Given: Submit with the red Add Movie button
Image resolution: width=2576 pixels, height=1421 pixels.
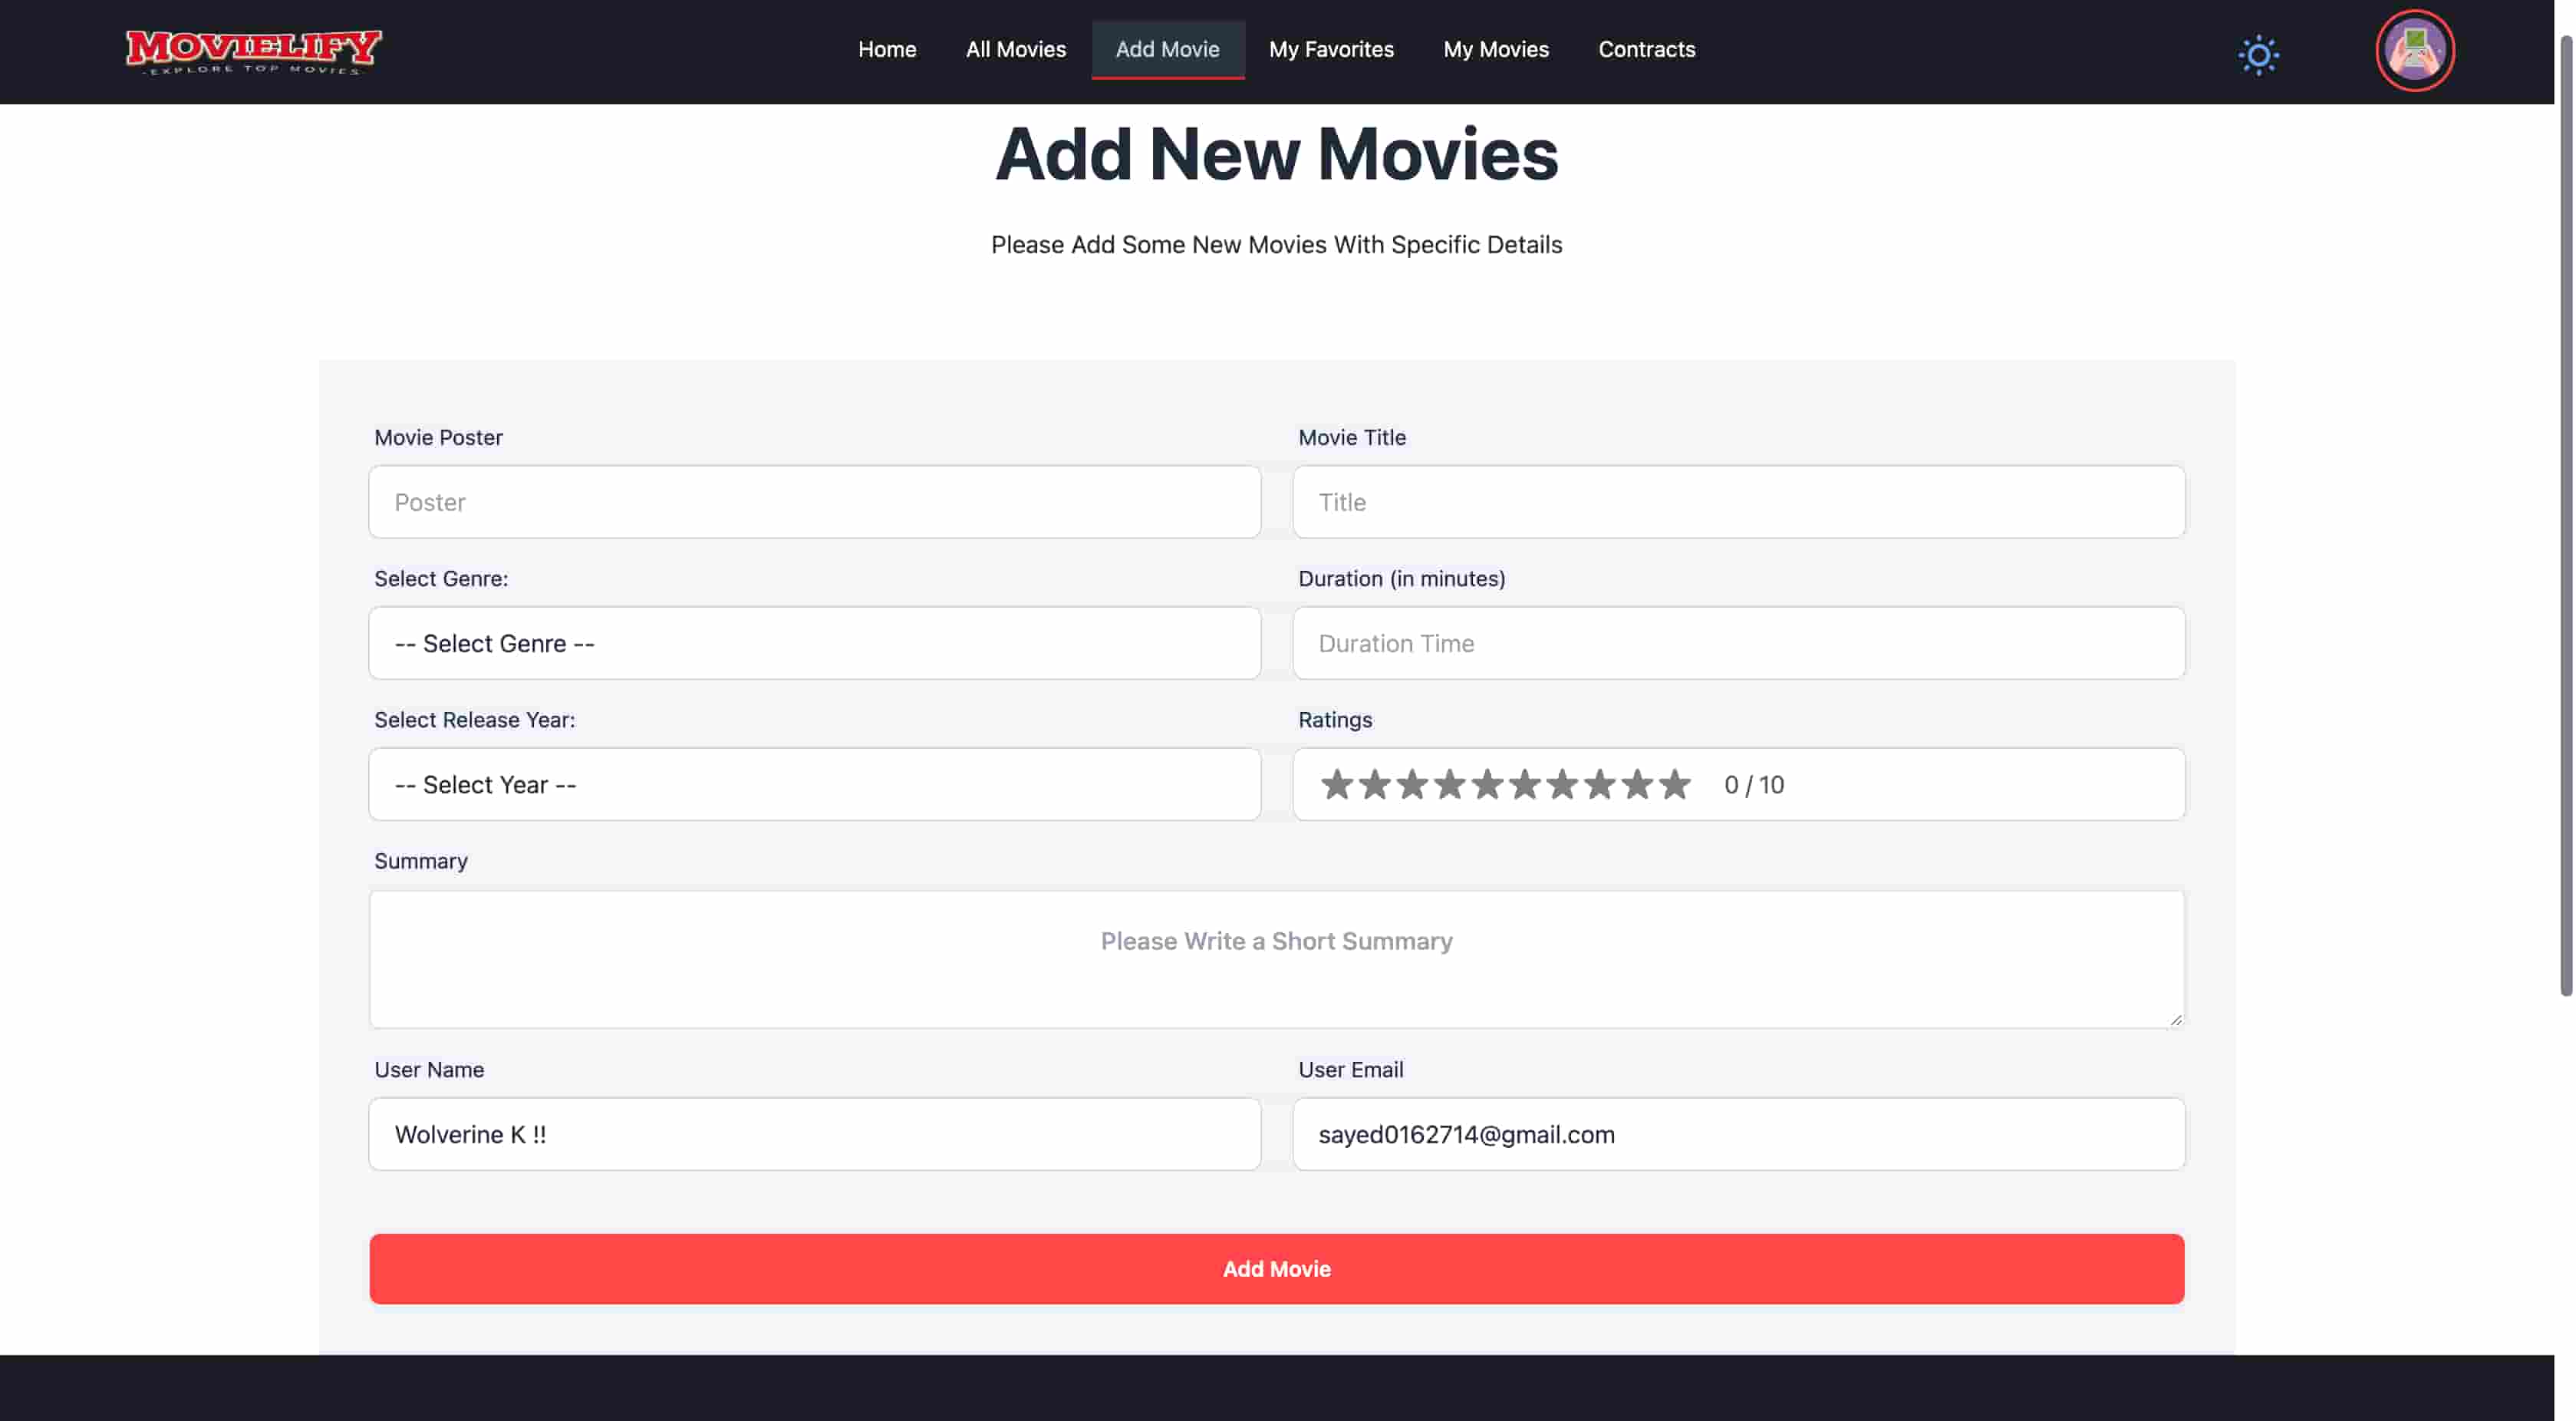Looking at the screenshot, I should tap(1276, 1268).
